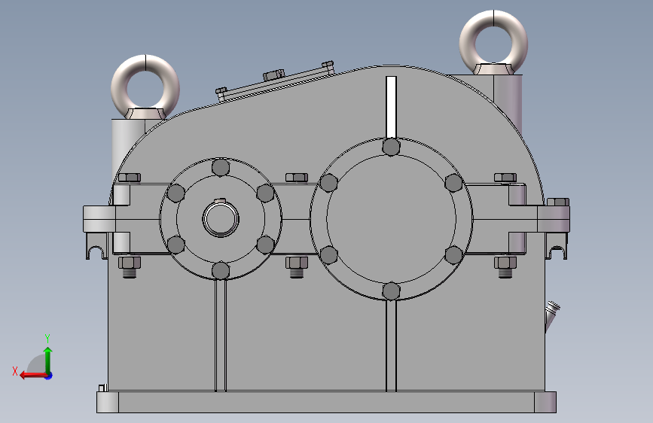Screen dimensions: 653x423
Task: Click the red X axis arrow on the triad
Action: click(32, 376)
